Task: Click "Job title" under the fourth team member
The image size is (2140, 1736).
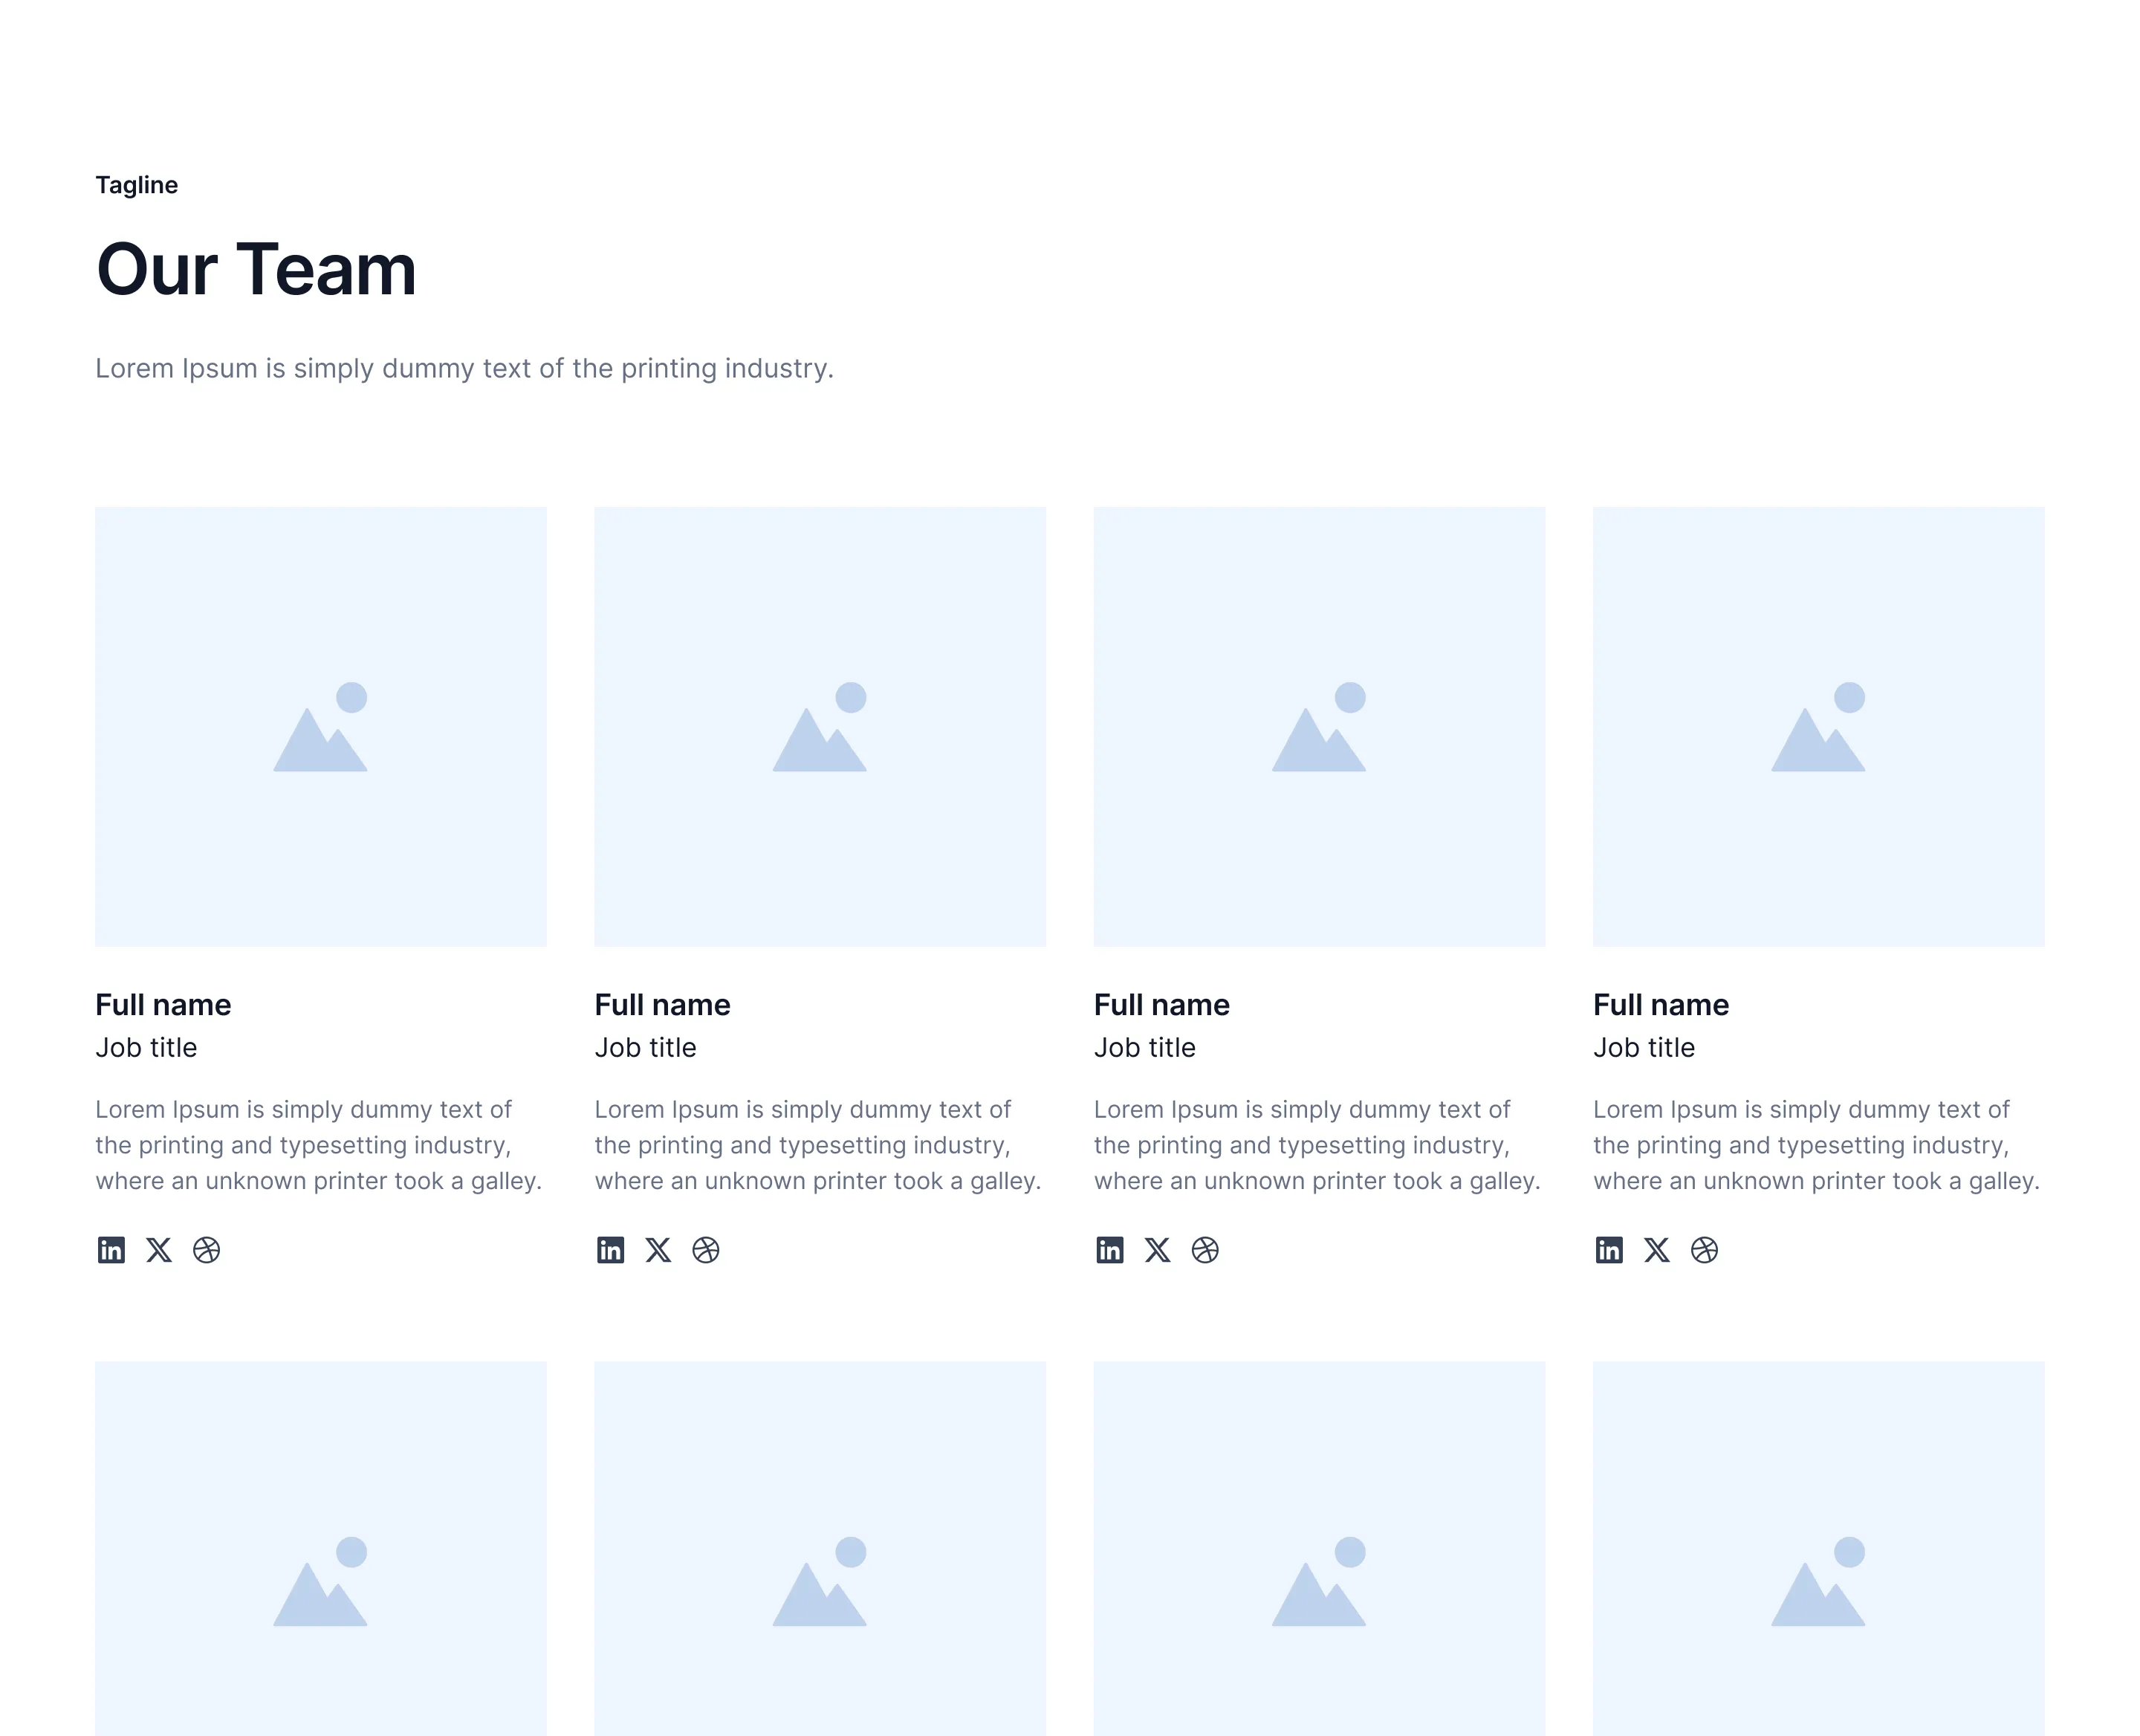Action: pos(1643,1047)
